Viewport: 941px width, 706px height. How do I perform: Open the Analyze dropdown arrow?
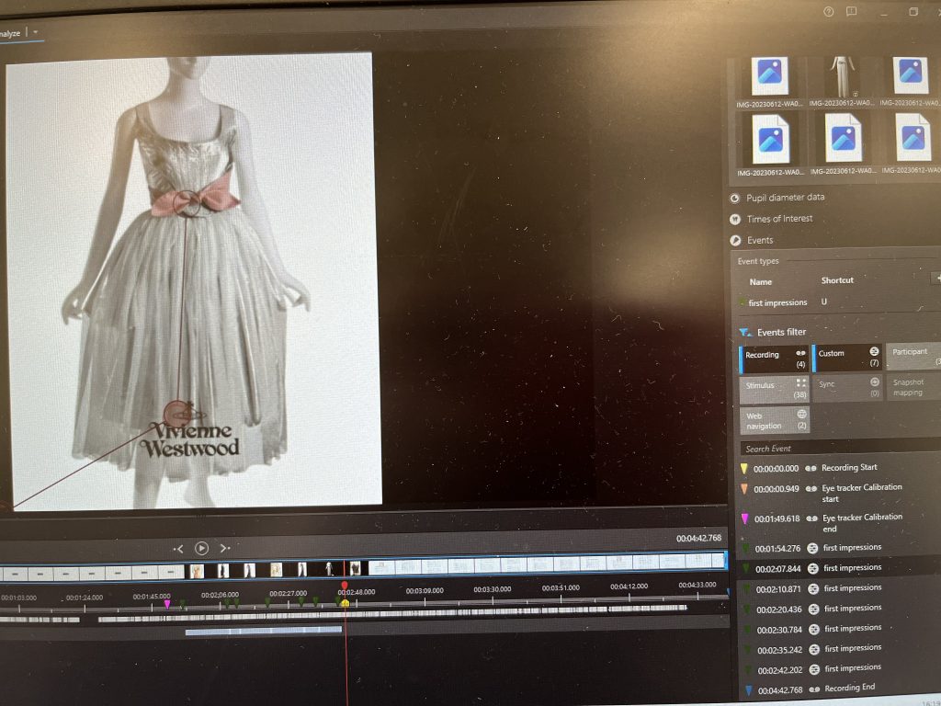35,32
